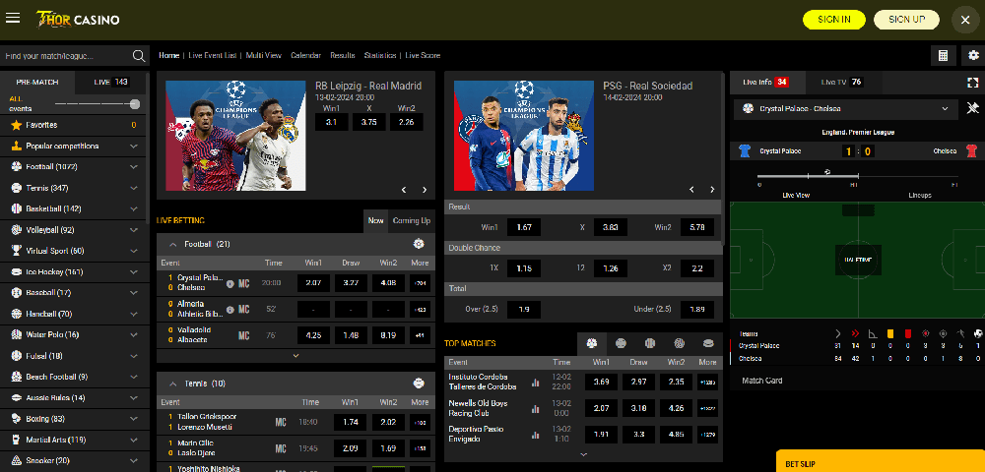
Task: Close the sportsbook with X button
Action: (x=965, y=20)
